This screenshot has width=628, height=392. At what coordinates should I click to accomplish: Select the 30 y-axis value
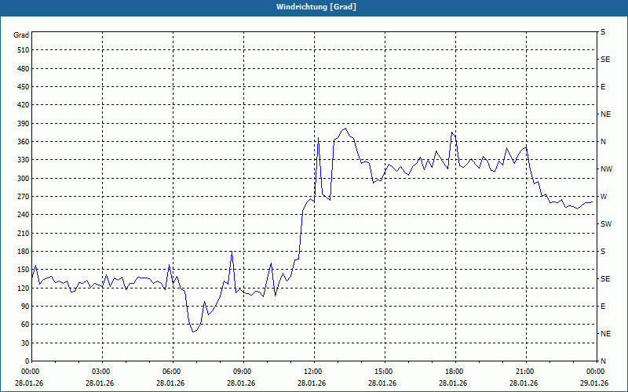[25, 343]
